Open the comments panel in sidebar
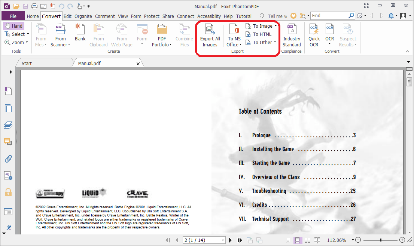The width and height of the screenshot is (414, 246). (8, 141)
